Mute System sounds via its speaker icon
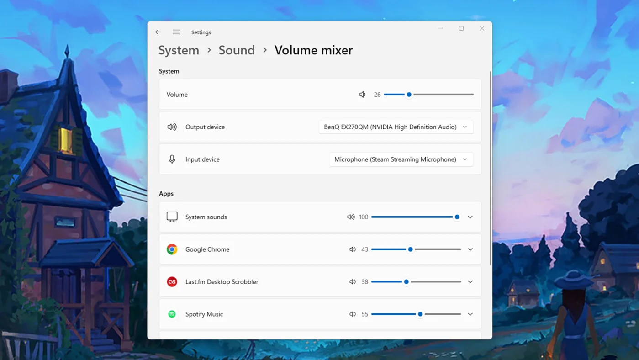The height and width of the screenshot is (360, 639). 351,217
